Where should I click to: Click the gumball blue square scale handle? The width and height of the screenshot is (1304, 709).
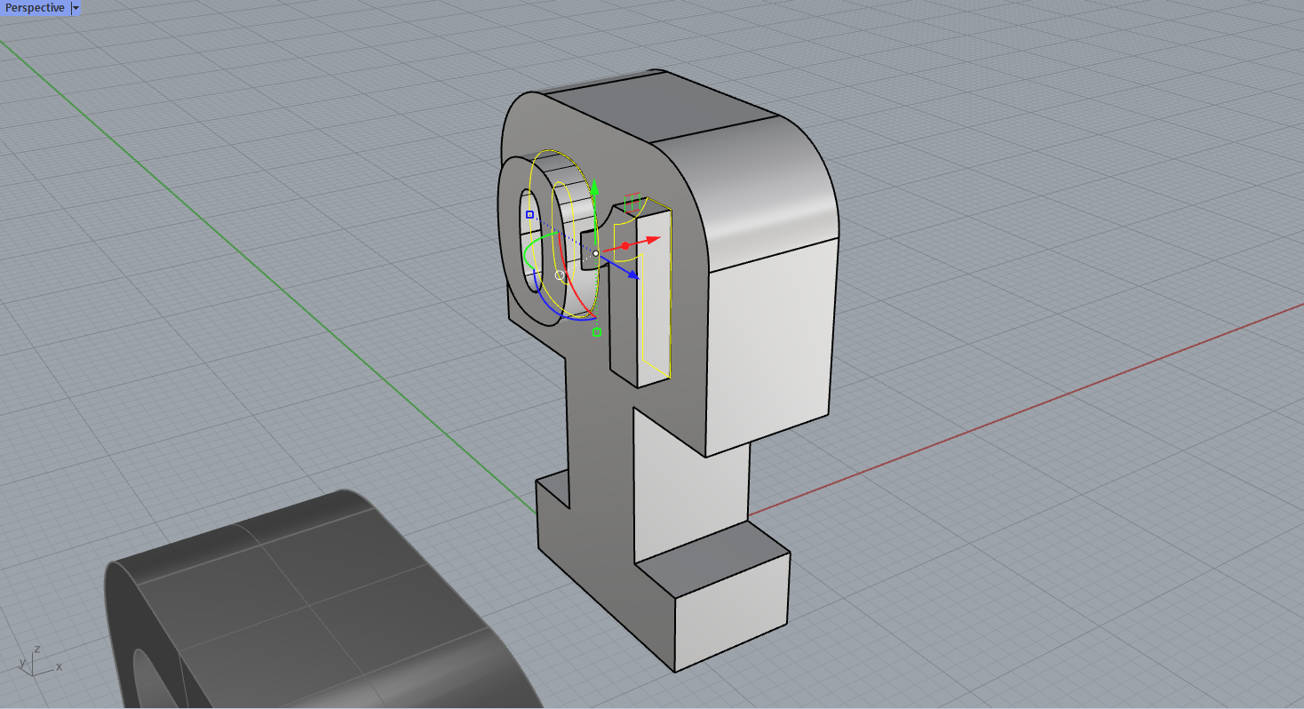[x=529, y=214]
